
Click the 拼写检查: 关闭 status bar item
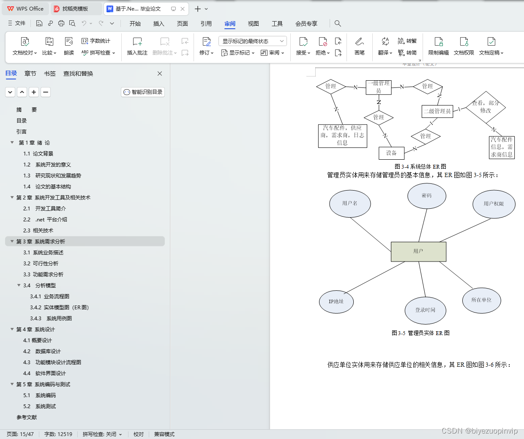point(102,434)
